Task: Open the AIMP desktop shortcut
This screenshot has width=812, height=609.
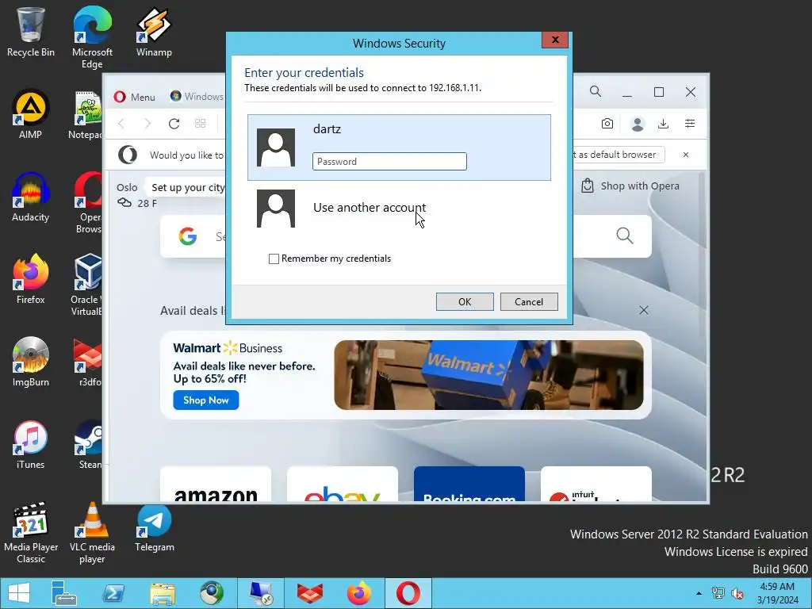Action: coord(31,114)
